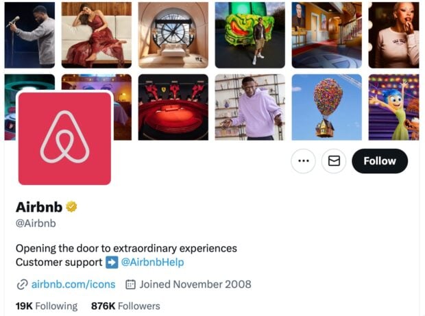Click the clock window bedroom image
This screenshot has height=316, width=425.
click(173, 35)
